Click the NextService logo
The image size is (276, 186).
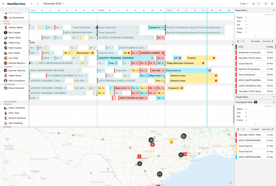click(17, 4)
